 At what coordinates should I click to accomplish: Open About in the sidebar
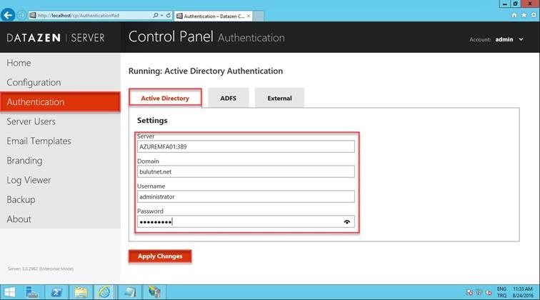pyautogui.click(x=60, y=219)
